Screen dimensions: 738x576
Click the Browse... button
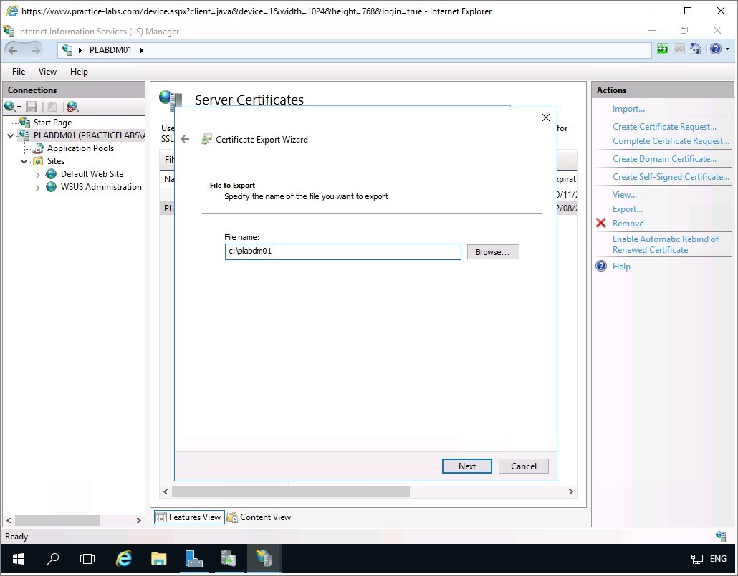(x=492, y=252)
